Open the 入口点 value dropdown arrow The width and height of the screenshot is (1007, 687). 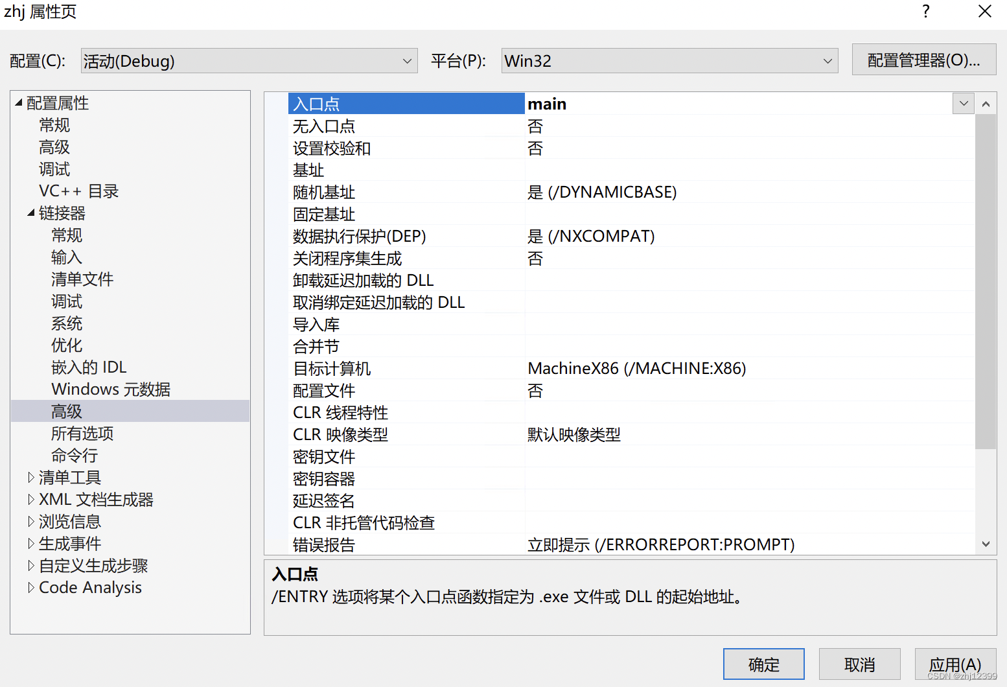click(964, 103)
